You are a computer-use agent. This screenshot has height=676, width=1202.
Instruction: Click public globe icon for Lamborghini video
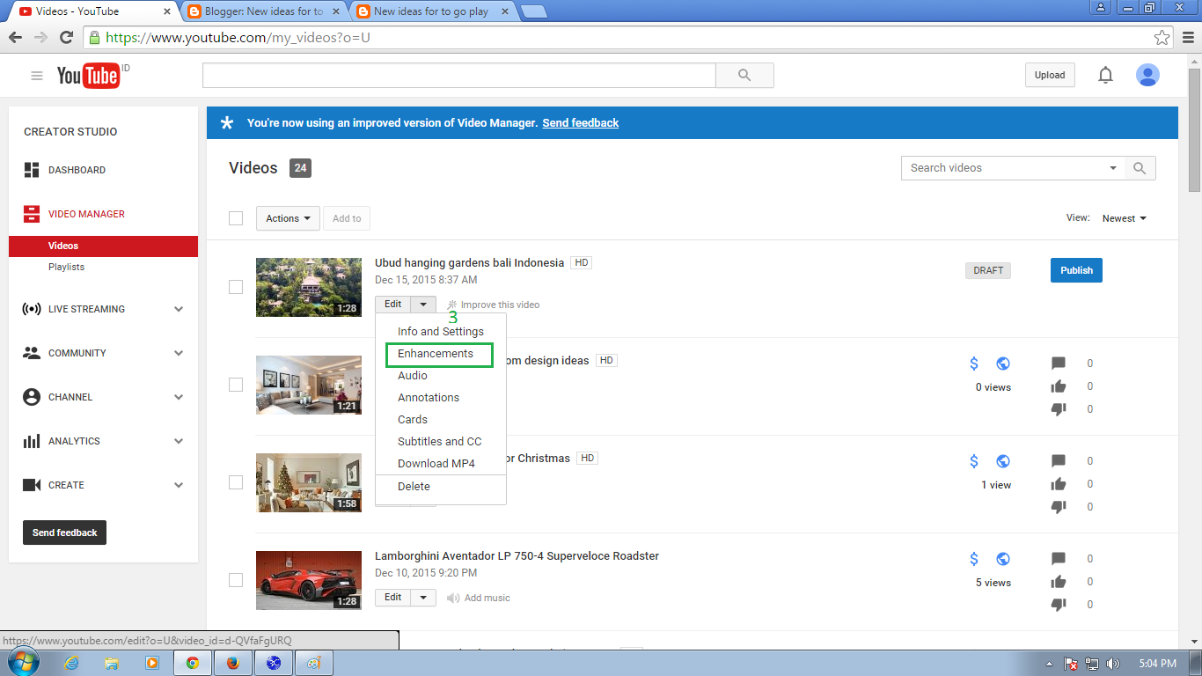point(1003,559)
